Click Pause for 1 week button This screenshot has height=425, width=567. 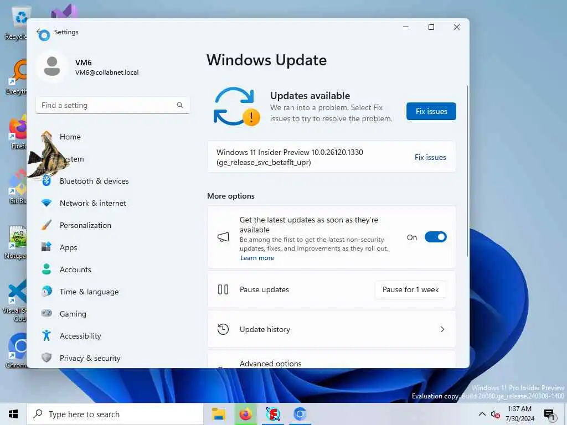point(410,289)
